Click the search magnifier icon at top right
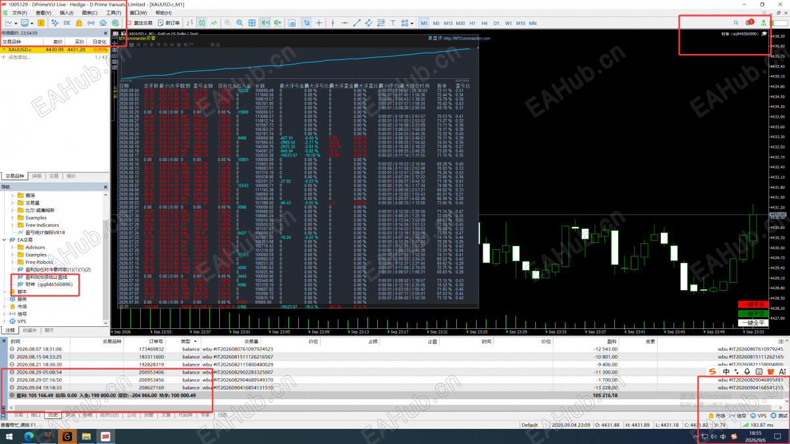790x444 pixels. (x=736, y=23)
